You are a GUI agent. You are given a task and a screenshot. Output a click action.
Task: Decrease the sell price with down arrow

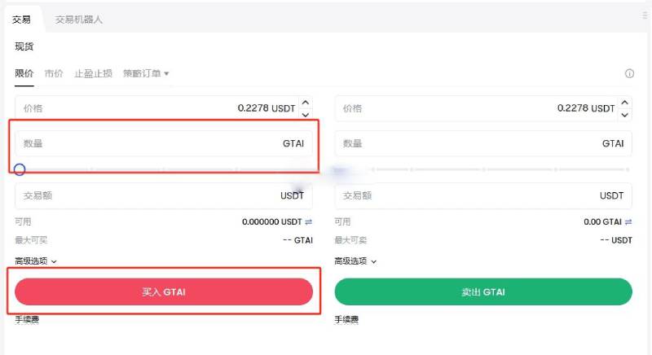click(x=625, y=114)
